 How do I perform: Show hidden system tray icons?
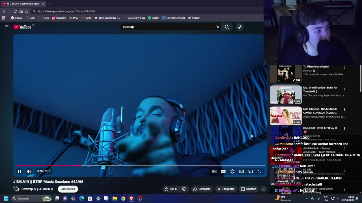(306, 198)
